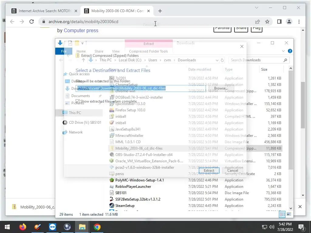Select MML 1.0.5.1 CD file
Screen dimensions: 311x233
[x=128, y=142]
